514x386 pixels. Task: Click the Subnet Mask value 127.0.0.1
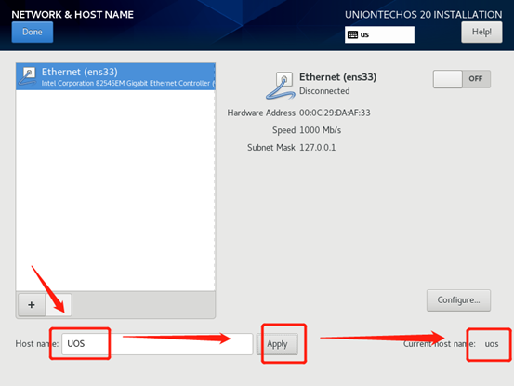coord(318,148)
